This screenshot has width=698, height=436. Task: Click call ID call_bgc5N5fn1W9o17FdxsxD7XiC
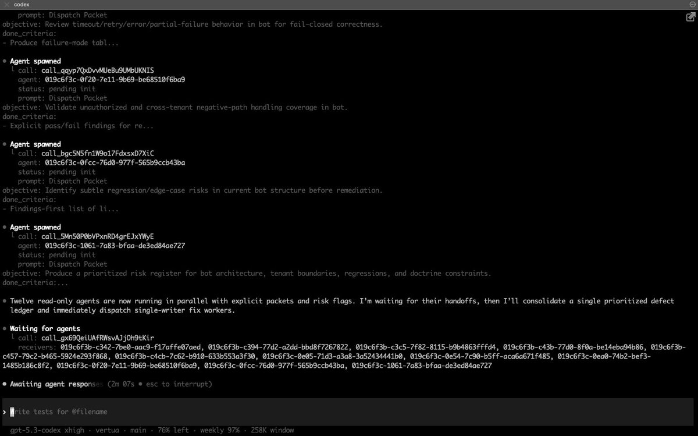[97, 154]
